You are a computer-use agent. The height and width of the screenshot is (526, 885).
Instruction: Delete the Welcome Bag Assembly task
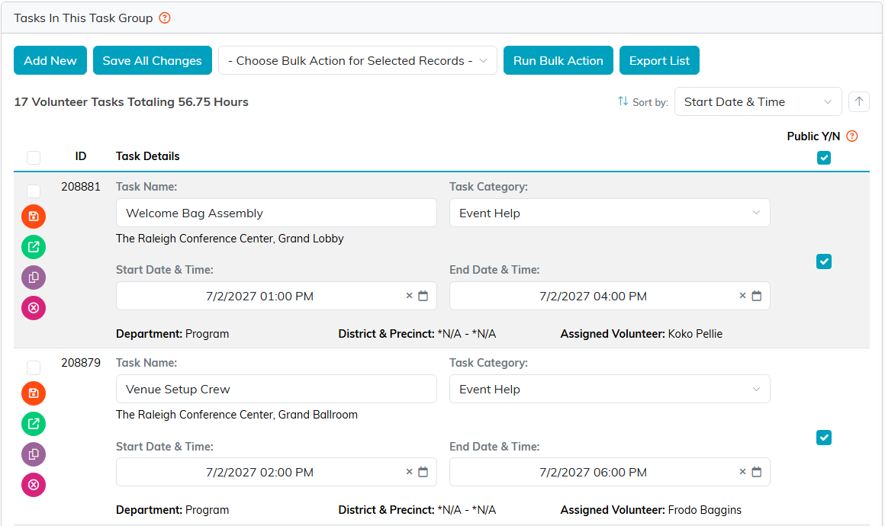pos(34,308)
